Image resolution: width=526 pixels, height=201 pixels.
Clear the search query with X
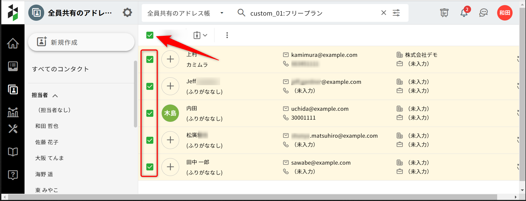tap(384, 13)
